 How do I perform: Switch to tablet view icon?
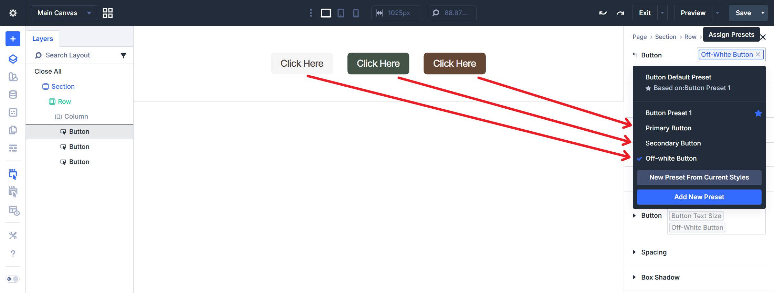click(x=341, y=13)
